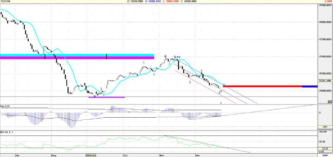Click the small green icon below the price axis
This screenshot has width=333, height=157.
[330, 102]
